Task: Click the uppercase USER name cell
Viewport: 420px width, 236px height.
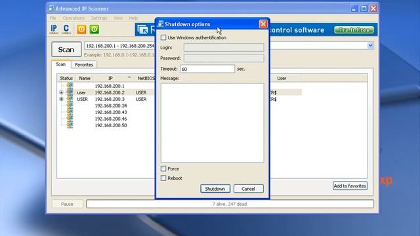Action: click(x=82, y=99)
